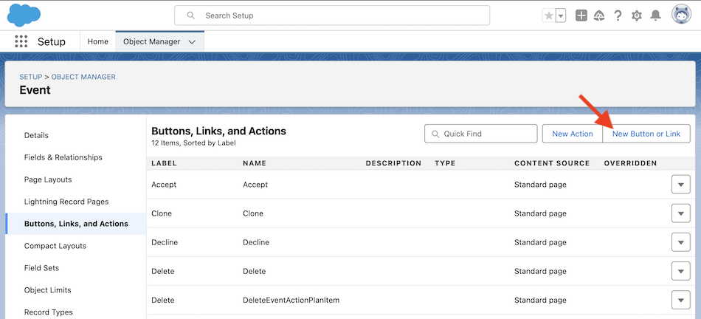Click the Salesforce cloud logo

(24, 16)
